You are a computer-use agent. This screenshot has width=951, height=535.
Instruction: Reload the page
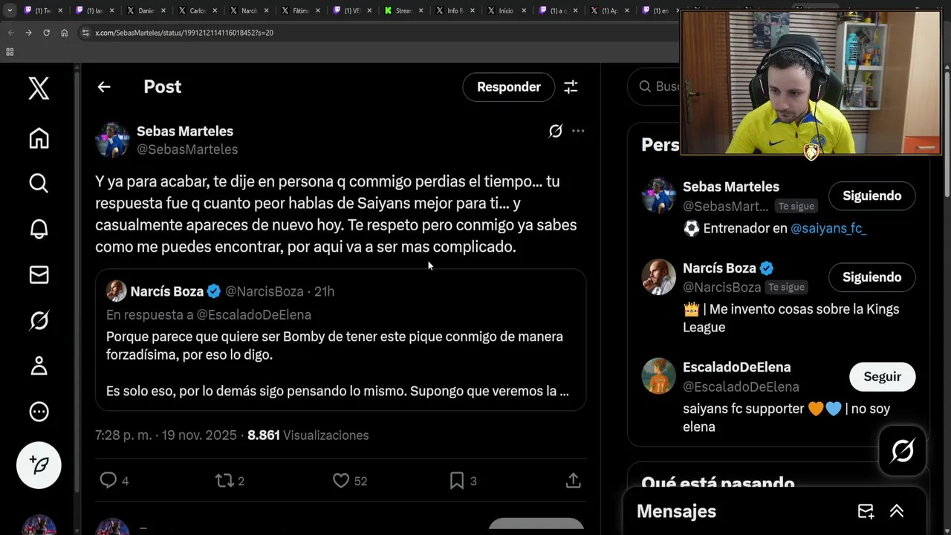pyautogui.click(x=46, y=33)
